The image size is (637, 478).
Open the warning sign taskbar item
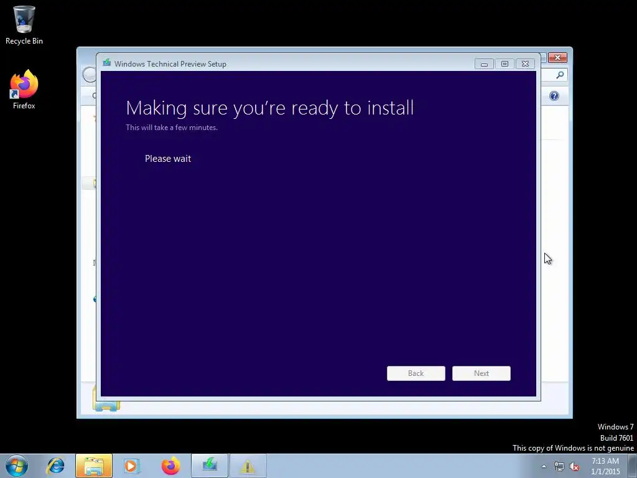point(248,466)
